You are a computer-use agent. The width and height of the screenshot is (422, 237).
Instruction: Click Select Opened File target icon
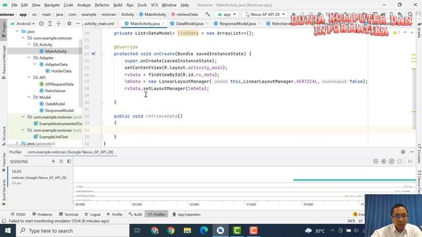click(x=41, y=24)
